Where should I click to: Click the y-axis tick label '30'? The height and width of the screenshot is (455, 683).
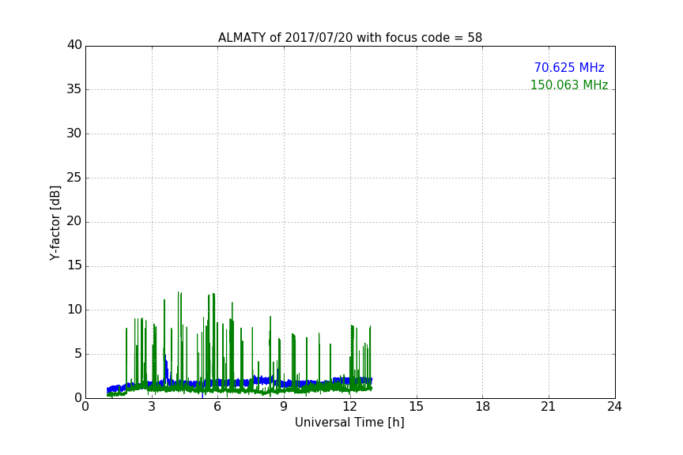click(74, 133)
